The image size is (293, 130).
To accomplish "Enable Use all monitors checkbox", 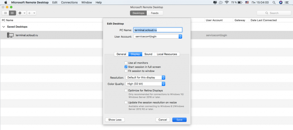I will coord(126,63).
